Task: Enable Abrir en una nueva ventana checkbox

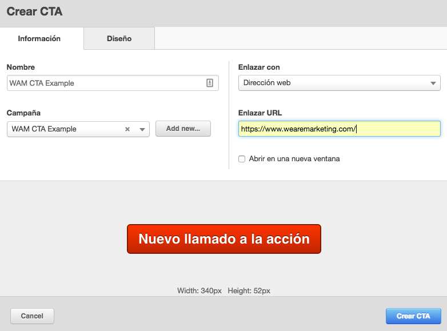Action: [242, 159]
